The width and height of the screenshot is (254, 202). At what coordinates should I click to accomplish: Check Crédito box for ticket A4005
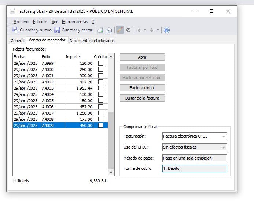100,100
